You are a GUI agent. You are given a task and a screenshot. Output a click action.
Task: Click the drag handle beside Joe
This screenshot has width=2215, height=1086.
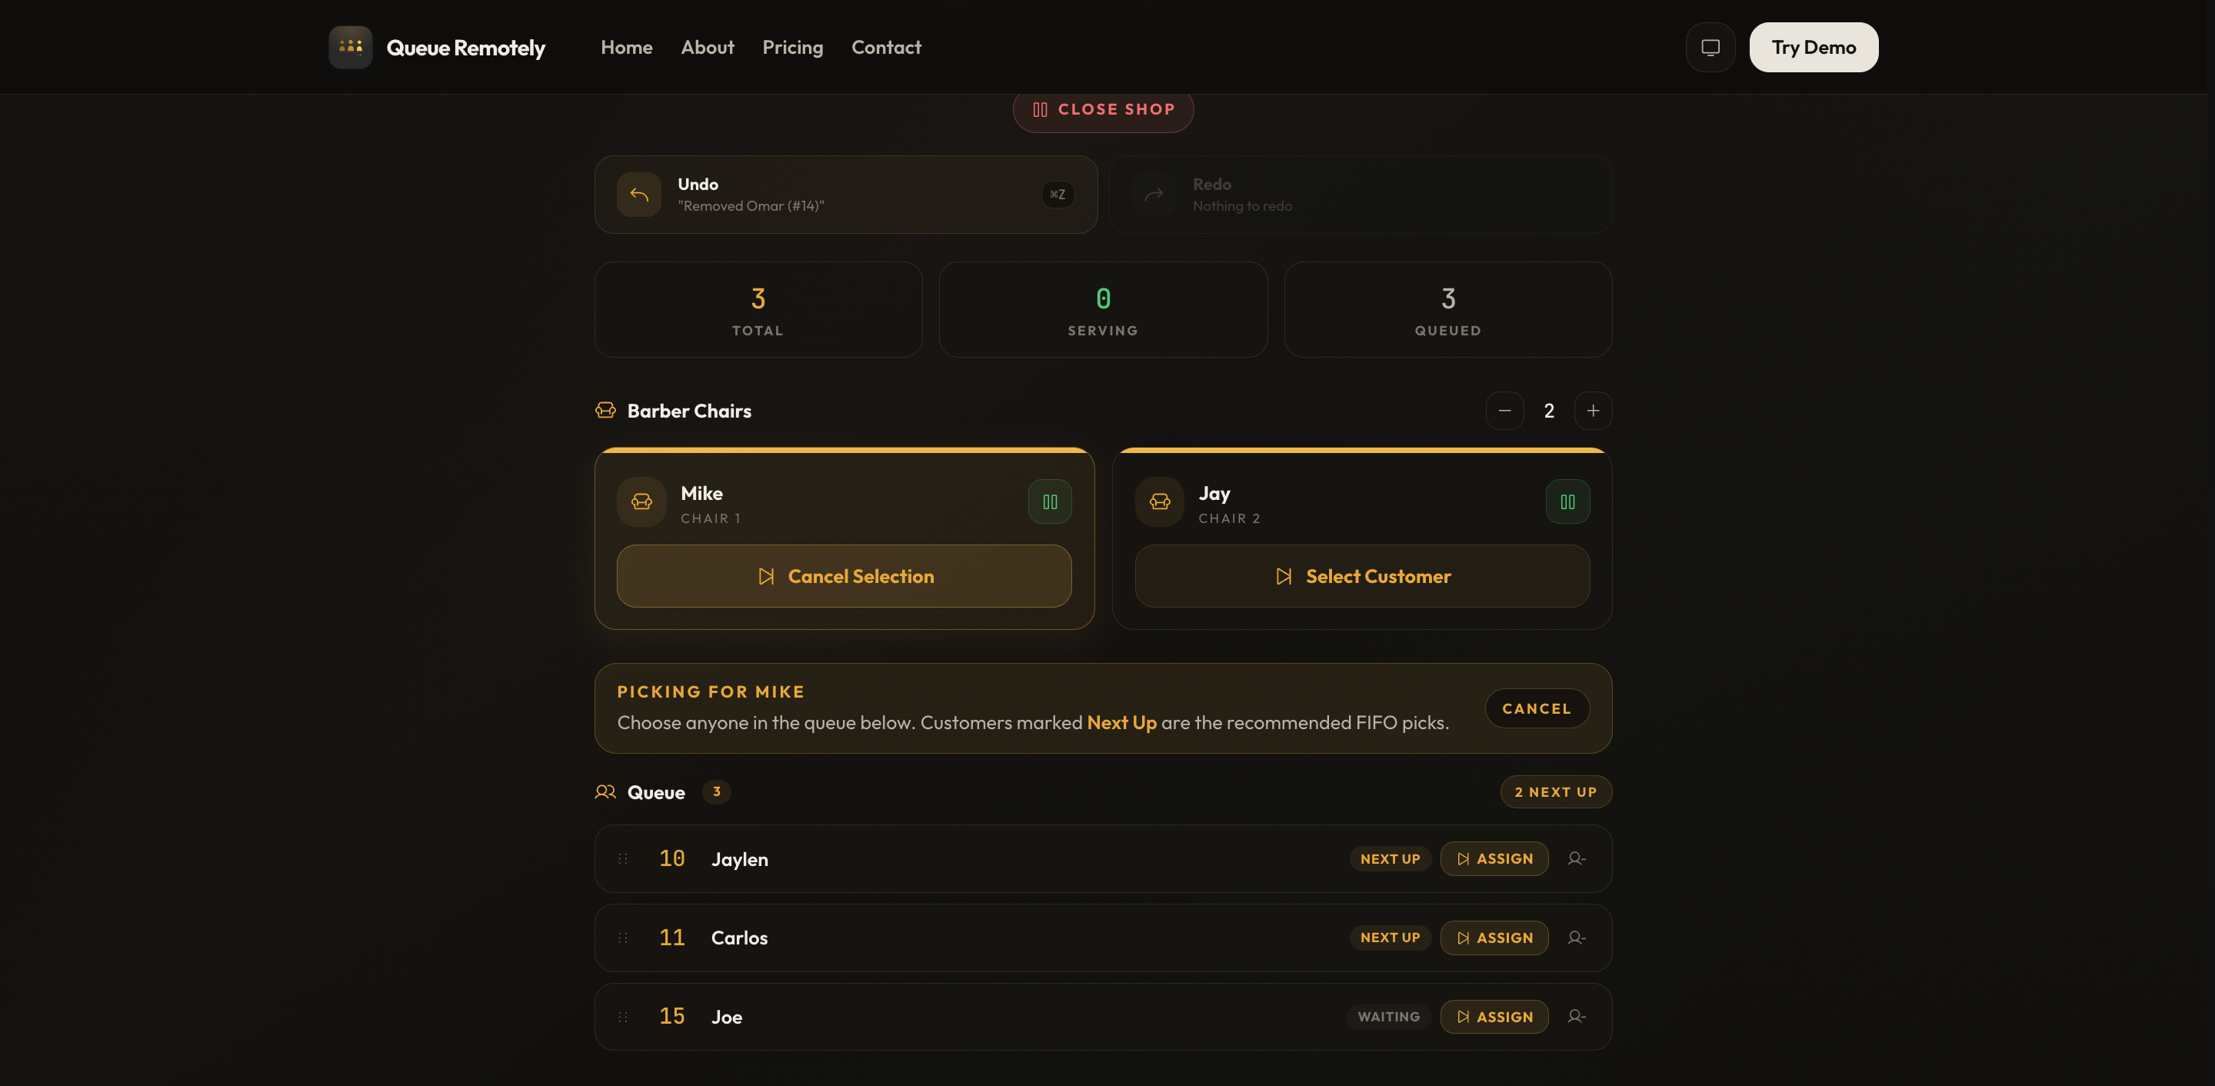click(624, 1016)
